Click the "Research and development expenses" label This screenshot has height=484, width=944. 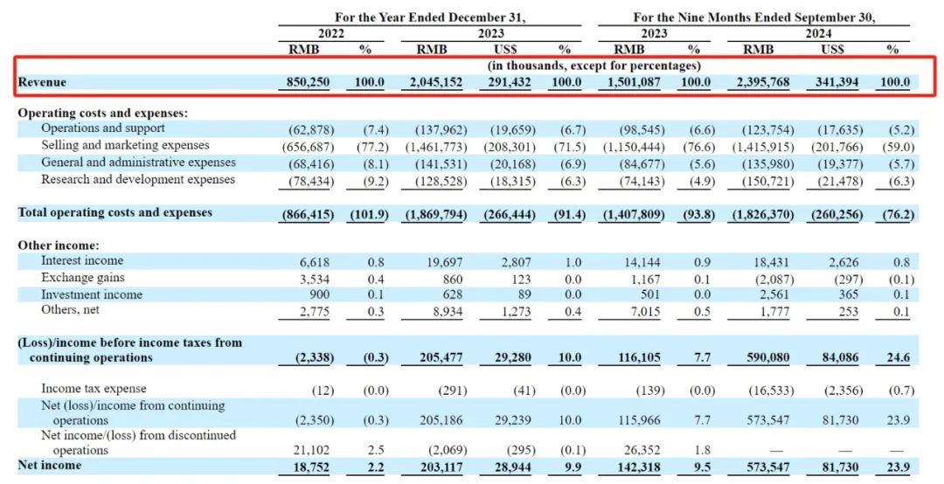tap(138, 179)
